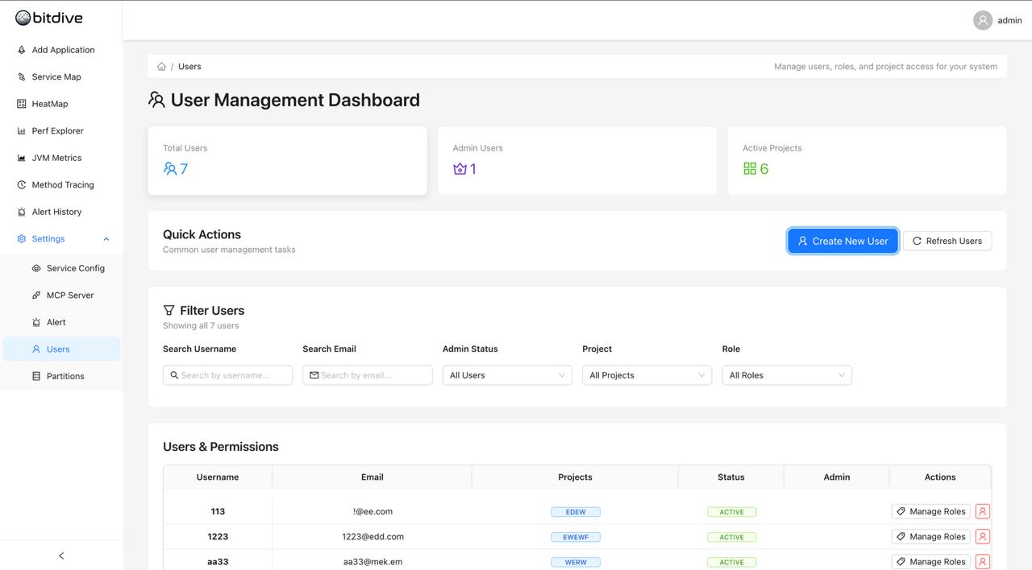Click the red user icon for user aa33

click(x=982, y=561)
